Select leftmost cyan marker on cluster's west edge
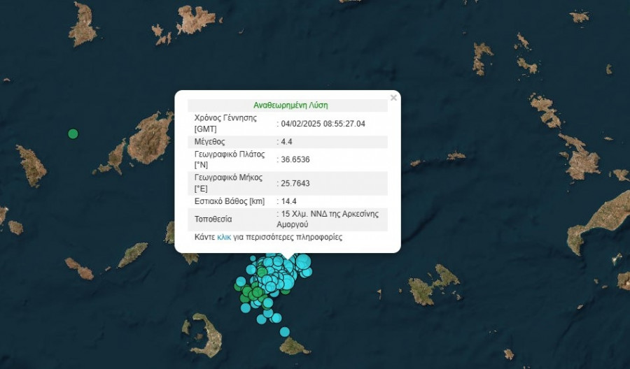The width and height of the screenshot is (630, 369). click(x=241, y=282)
